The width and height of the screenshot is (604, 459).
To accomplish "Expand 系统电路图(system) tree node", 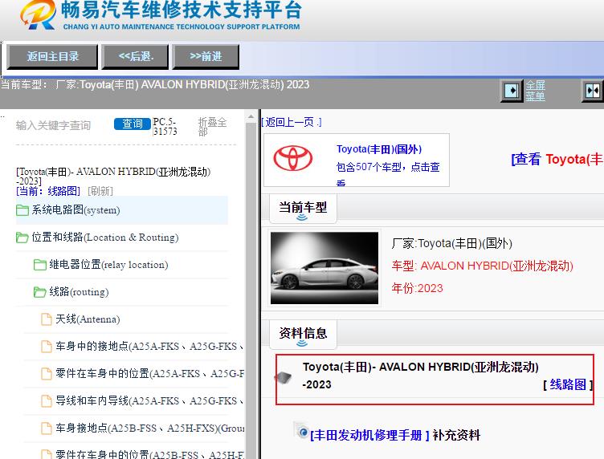I will click(122, 210).
